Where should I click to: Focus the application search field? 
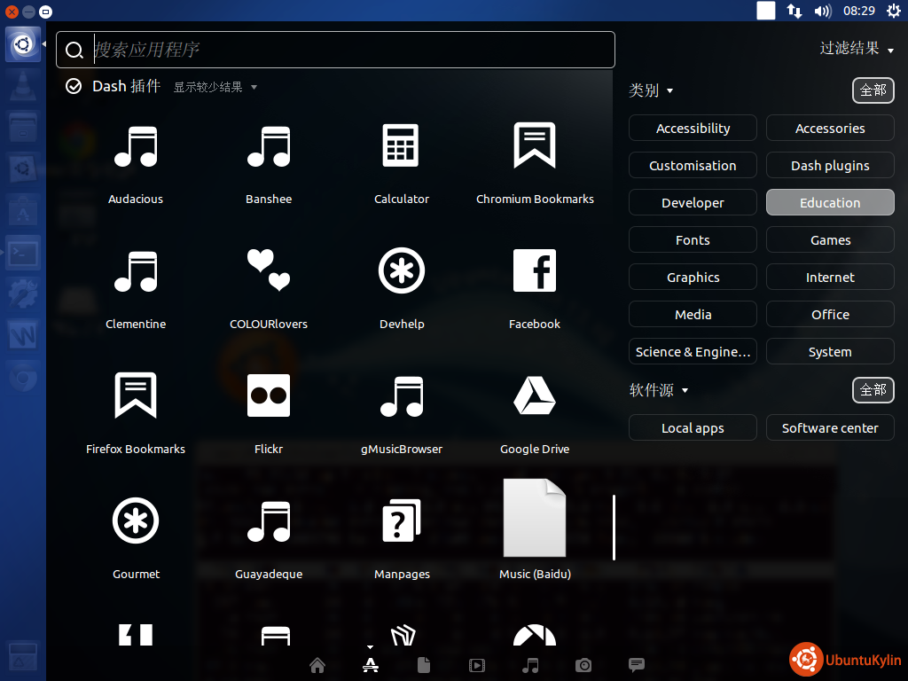pyautogui.click(x=346, y=50)
